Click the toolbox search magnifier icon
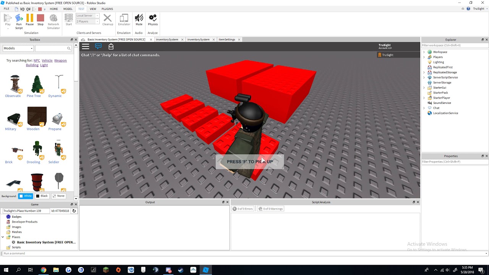 (x=69, y=48)
